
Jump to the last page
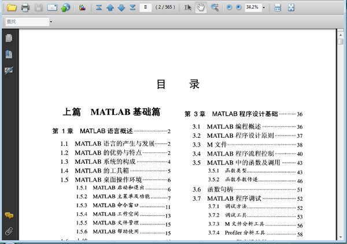click(x=132, y=7)
